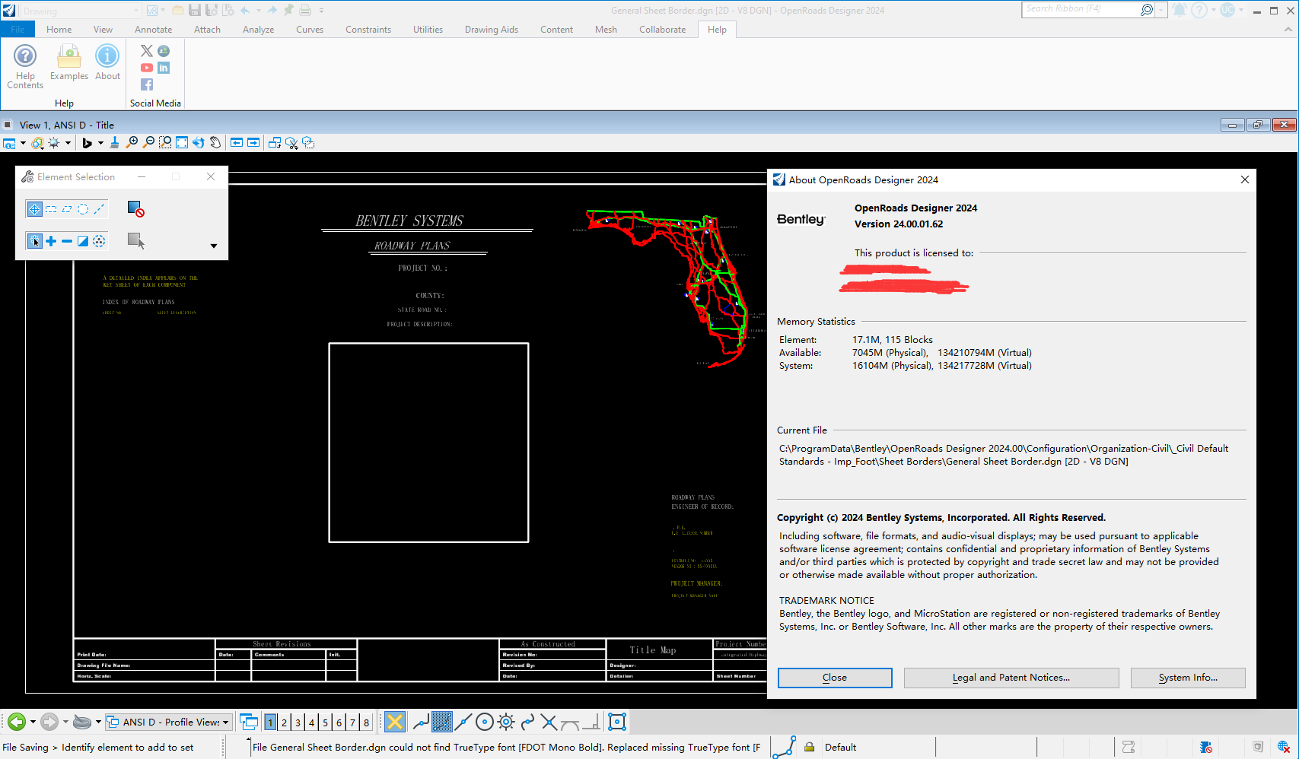Open the File ribbon tab
The image size is (1299, 759).
(x=18, y=30)
